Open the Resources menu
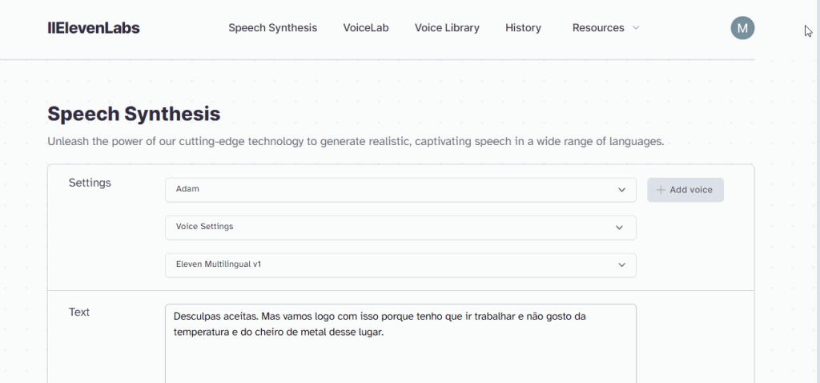Screen dimensions: 820x383 [x=598, y=28]
